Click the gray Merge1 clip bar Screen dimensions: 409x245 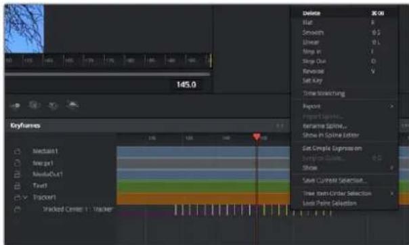coord(203,163)
